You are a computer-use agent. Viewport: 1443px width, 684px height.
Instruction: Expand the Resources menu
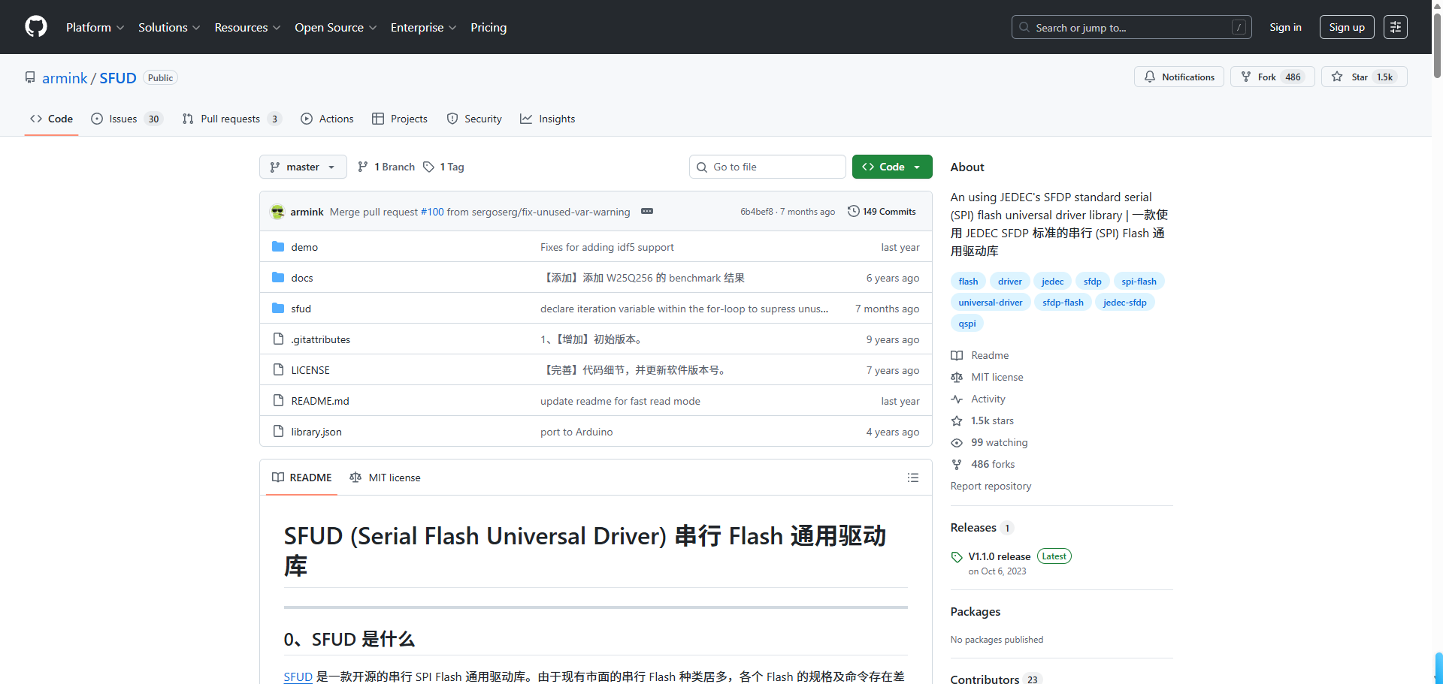(x=247, y=27)
